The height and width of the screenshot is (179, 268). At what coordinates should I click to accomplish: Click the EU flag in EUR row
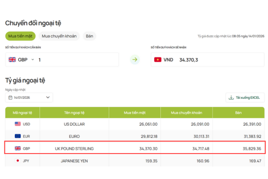pos(18,136)
